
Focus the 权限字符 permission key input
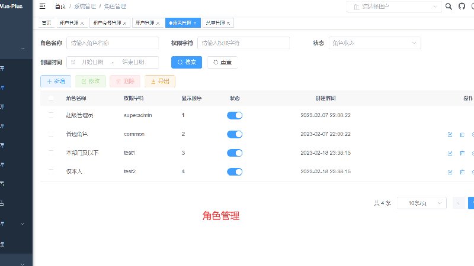pos(244,43)
